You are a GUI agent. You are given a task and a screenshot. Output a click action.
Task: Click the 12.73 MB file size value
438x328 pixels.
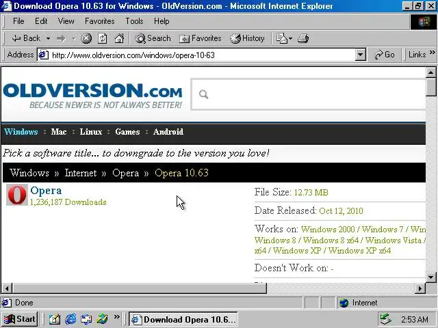[311, 193]
